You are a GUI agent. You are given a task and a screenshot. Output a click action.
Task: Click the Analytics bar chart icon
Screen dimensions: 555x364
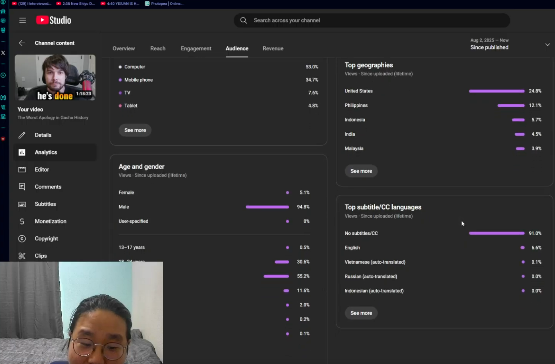tap(22, 152)
